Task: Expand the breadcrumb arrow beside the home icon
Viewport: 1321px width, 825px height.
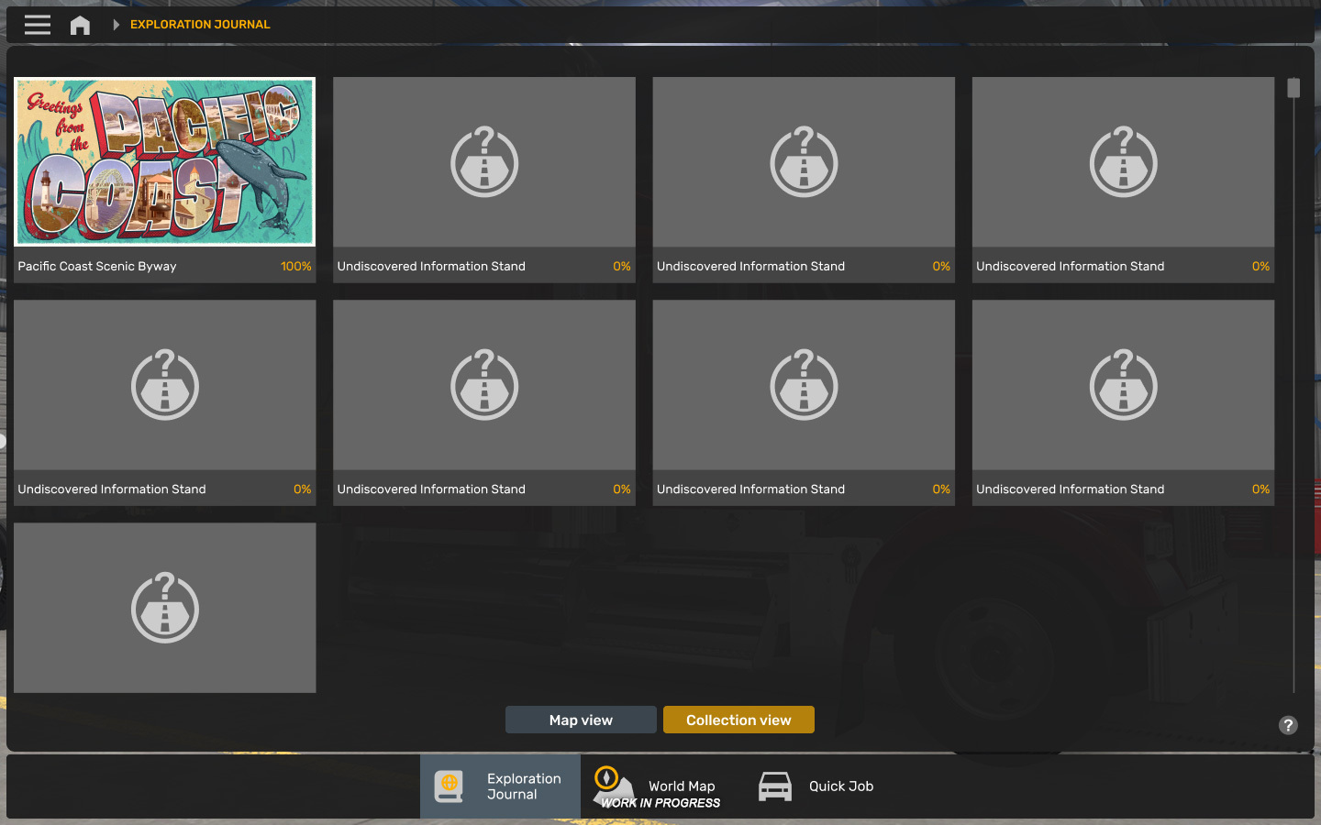Action: pos(116,25)
